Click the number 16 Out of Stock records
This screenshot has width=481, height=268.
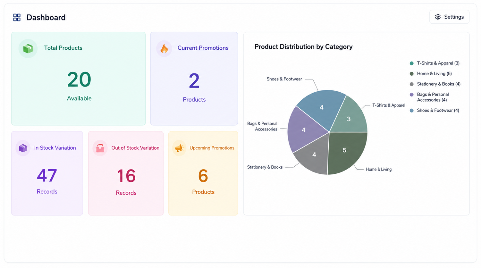126,176
